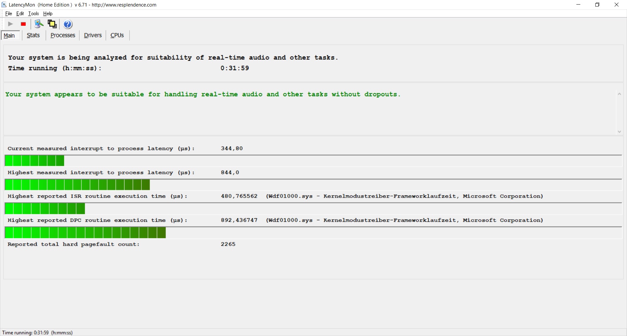The width and height of the screenshot is (627, 336).
Task: Click the 'Reported total hard pagefault count' label
Action: (73, 244)
